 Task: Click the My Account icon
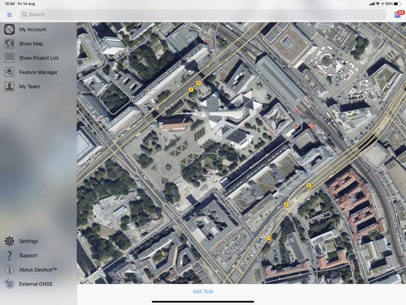pos(9,29)
